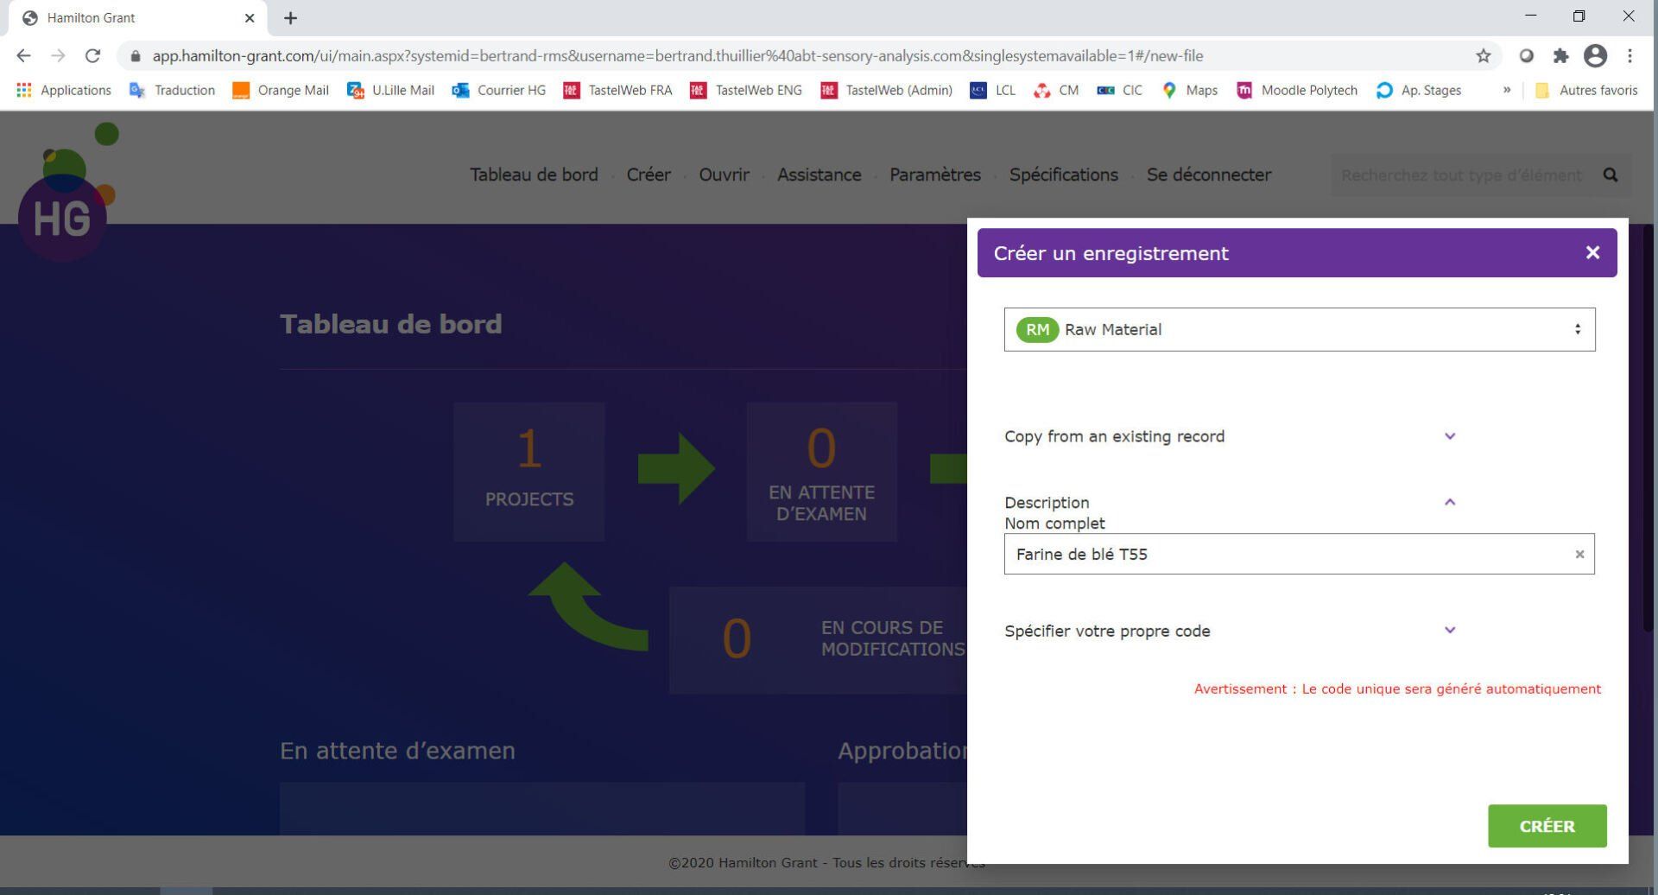Expand Spécifier votre propre code
Screen dimensions: 1658x895
(1450, 631)
